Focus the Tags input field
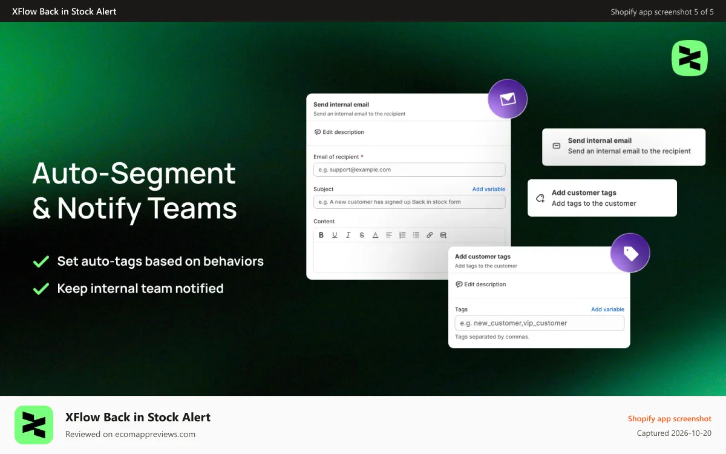 pos(539,323)
